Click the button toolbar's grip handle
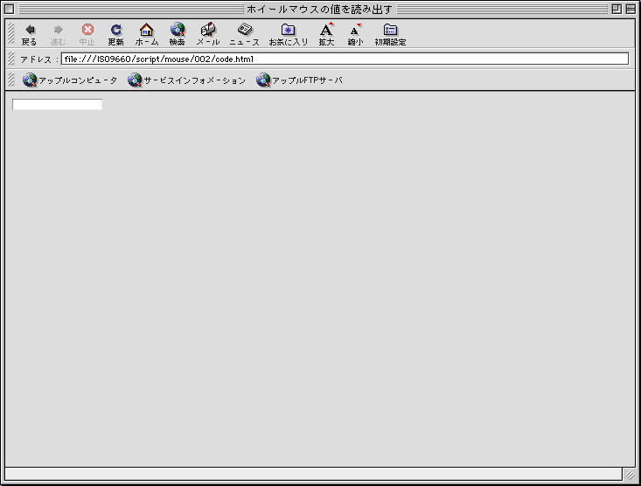 (11, 33)
